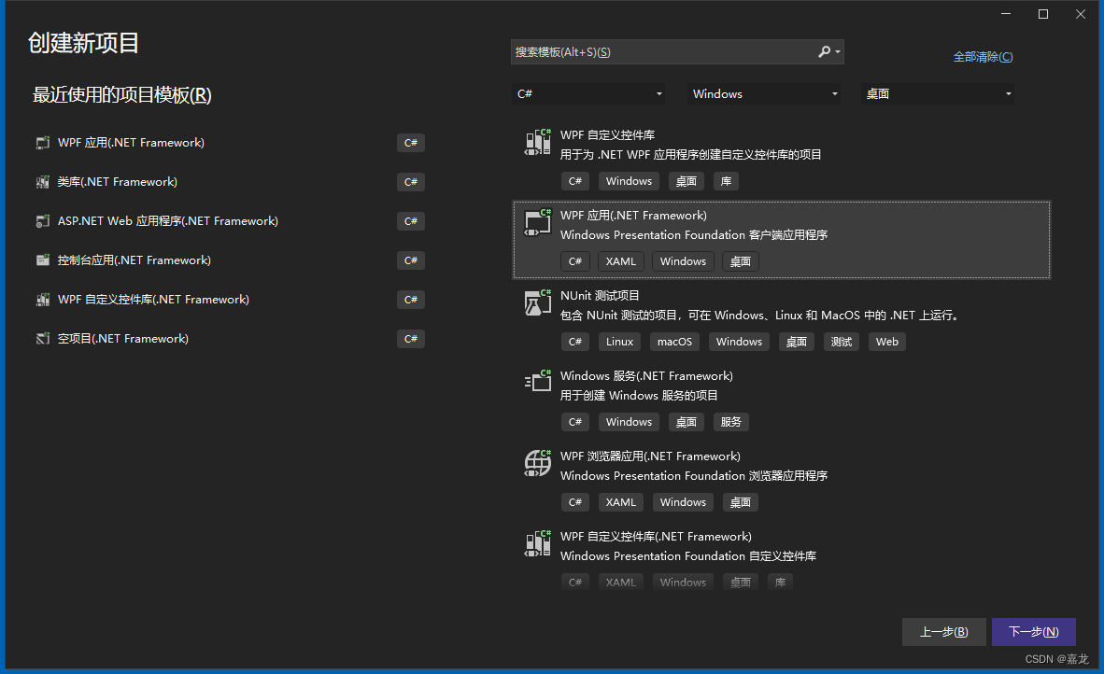The height and width of the screenshot is (674, 1104).
Task: Click the 下一步(N) button
Action: click(1034, 632)
